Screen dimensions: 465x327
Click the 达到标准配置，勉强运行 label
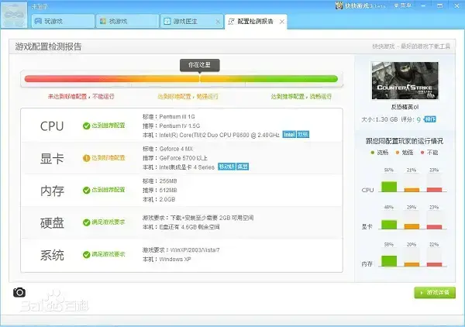pyautogui.click(x=188, y=97)
